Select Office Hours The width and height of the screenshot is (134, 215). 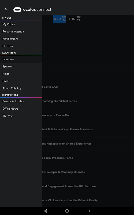click(21, 109)
